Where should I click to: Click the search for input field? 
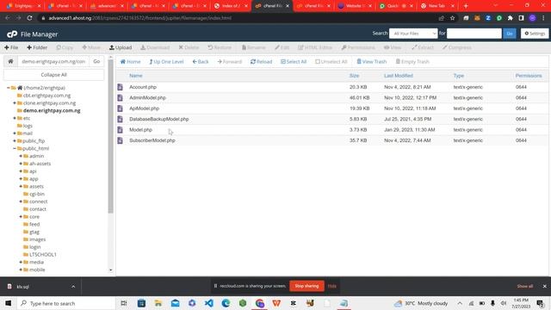click(x=474, y=34)
